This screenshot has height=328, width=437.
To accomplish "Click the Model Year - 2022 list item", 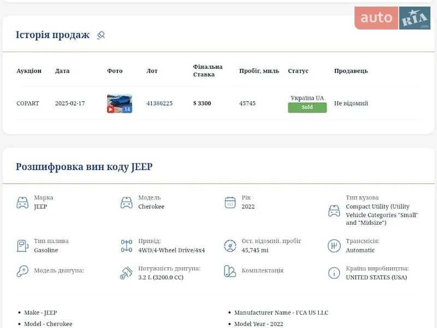I will pyautogui.click(x=258, y=324).
